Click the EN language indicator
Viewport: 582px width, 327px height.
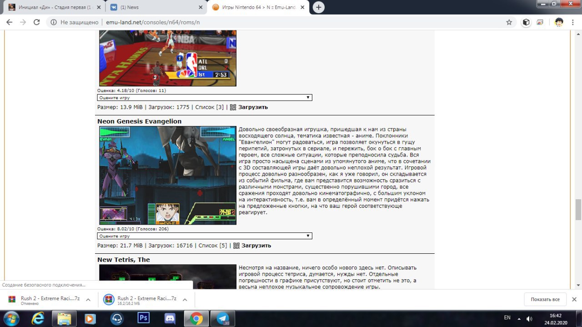coord(507,318)
